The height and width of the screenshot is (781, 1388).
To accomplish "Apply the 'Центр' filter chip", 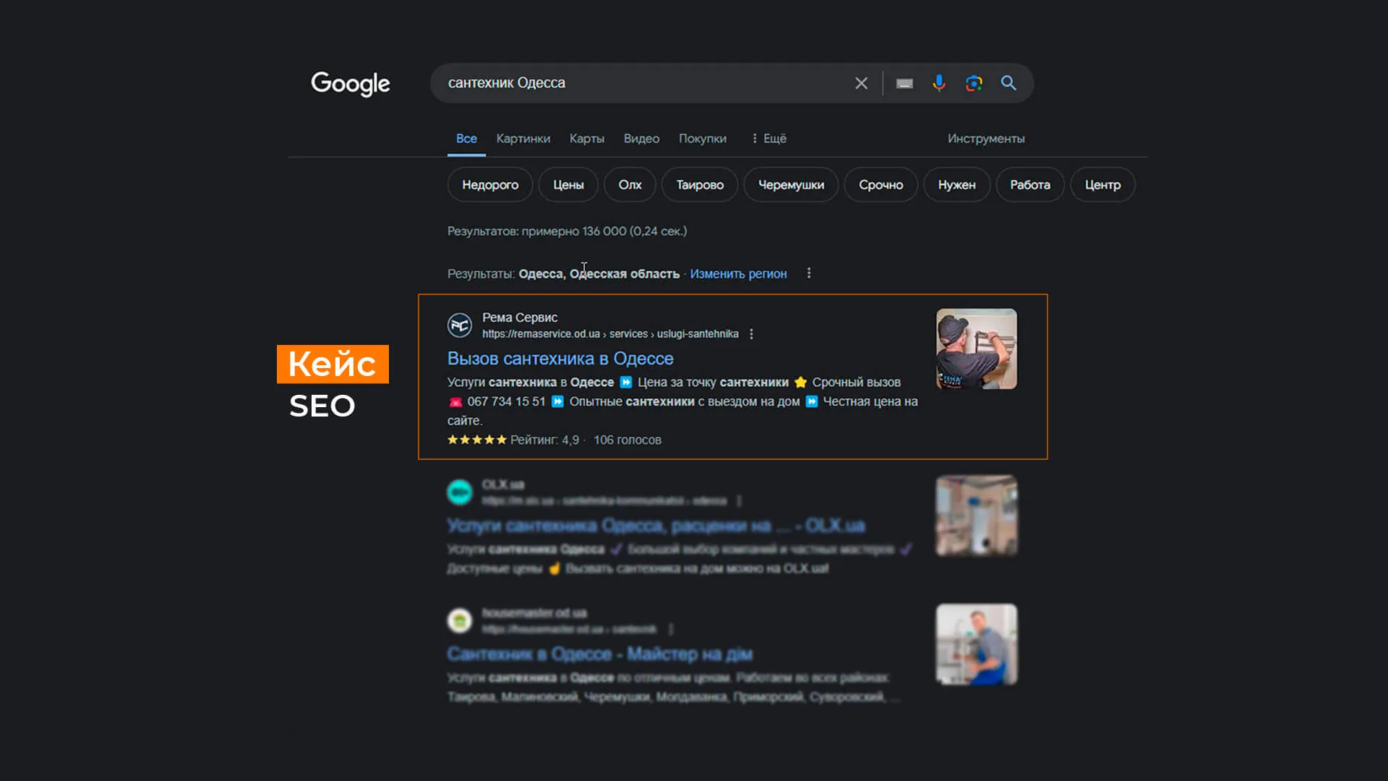I will 1103,185.
